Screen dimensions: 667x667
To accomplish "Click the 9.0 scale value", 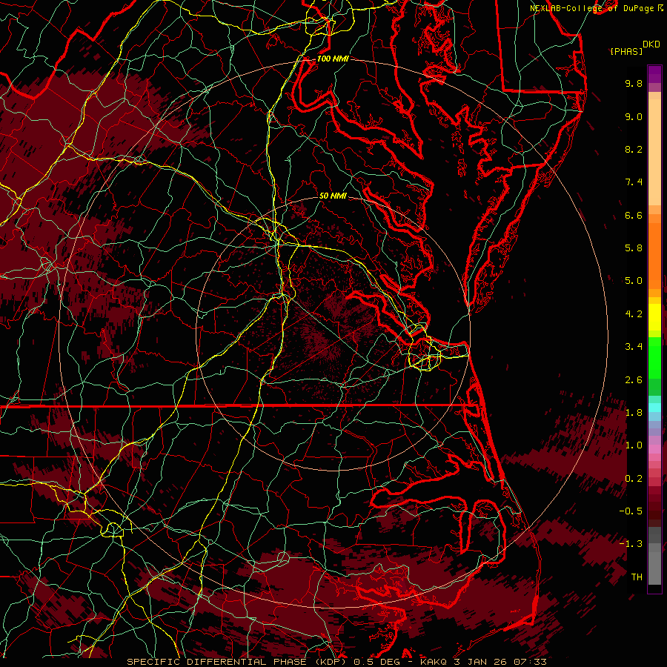I will [x=634, y=116].
